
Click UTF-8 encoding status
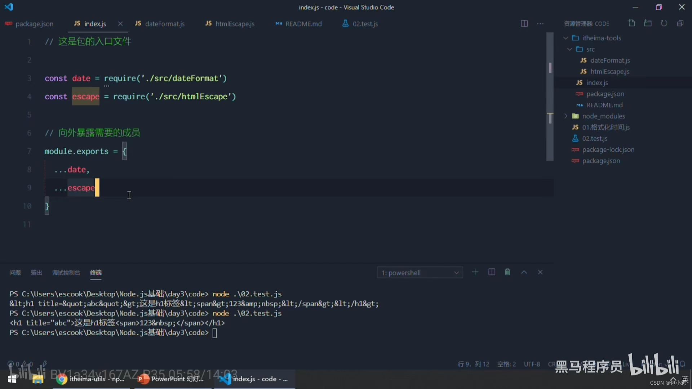coord(532,364)
